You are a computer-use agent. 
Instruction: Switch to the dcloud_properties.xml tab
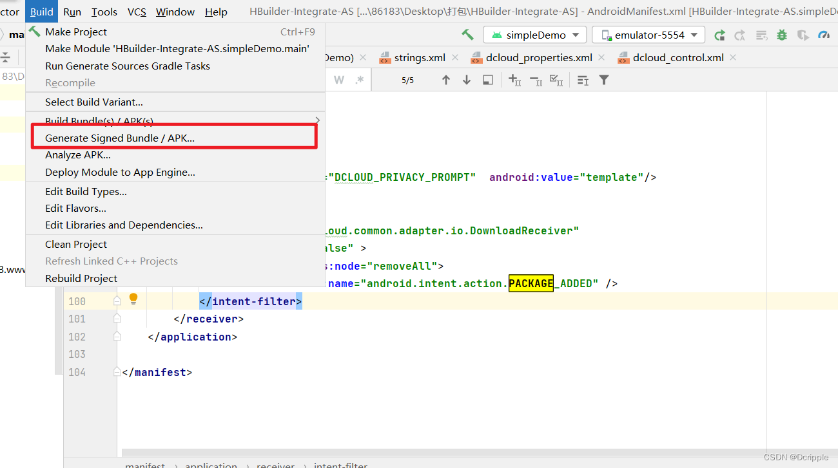coord(539,57)
